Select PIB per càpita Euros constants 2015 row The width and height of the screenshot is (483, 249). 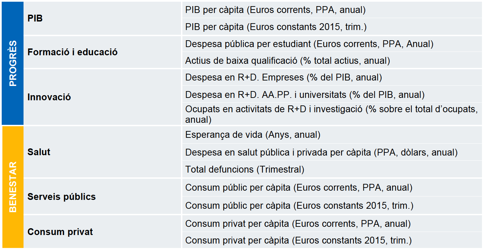[x=332, y=27]
